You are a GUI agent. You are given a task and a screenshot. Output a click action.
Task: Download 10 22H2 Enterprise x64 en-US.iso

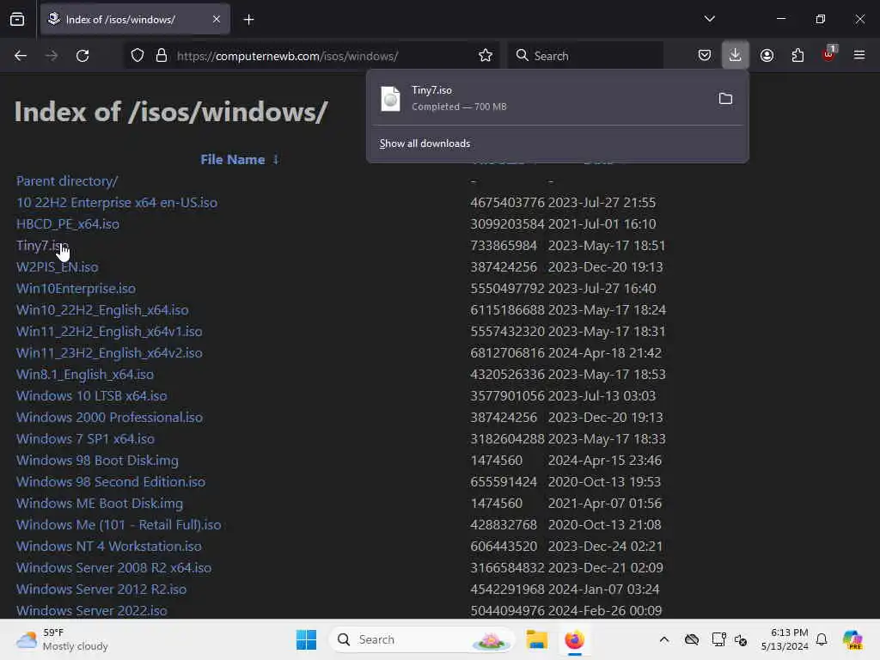[117, 203]
